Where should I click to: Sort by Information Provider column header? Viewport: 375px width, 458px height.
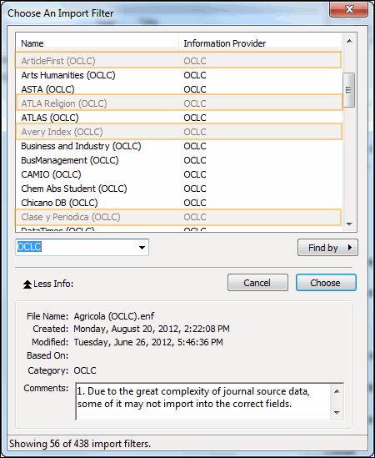pos(259,43)
